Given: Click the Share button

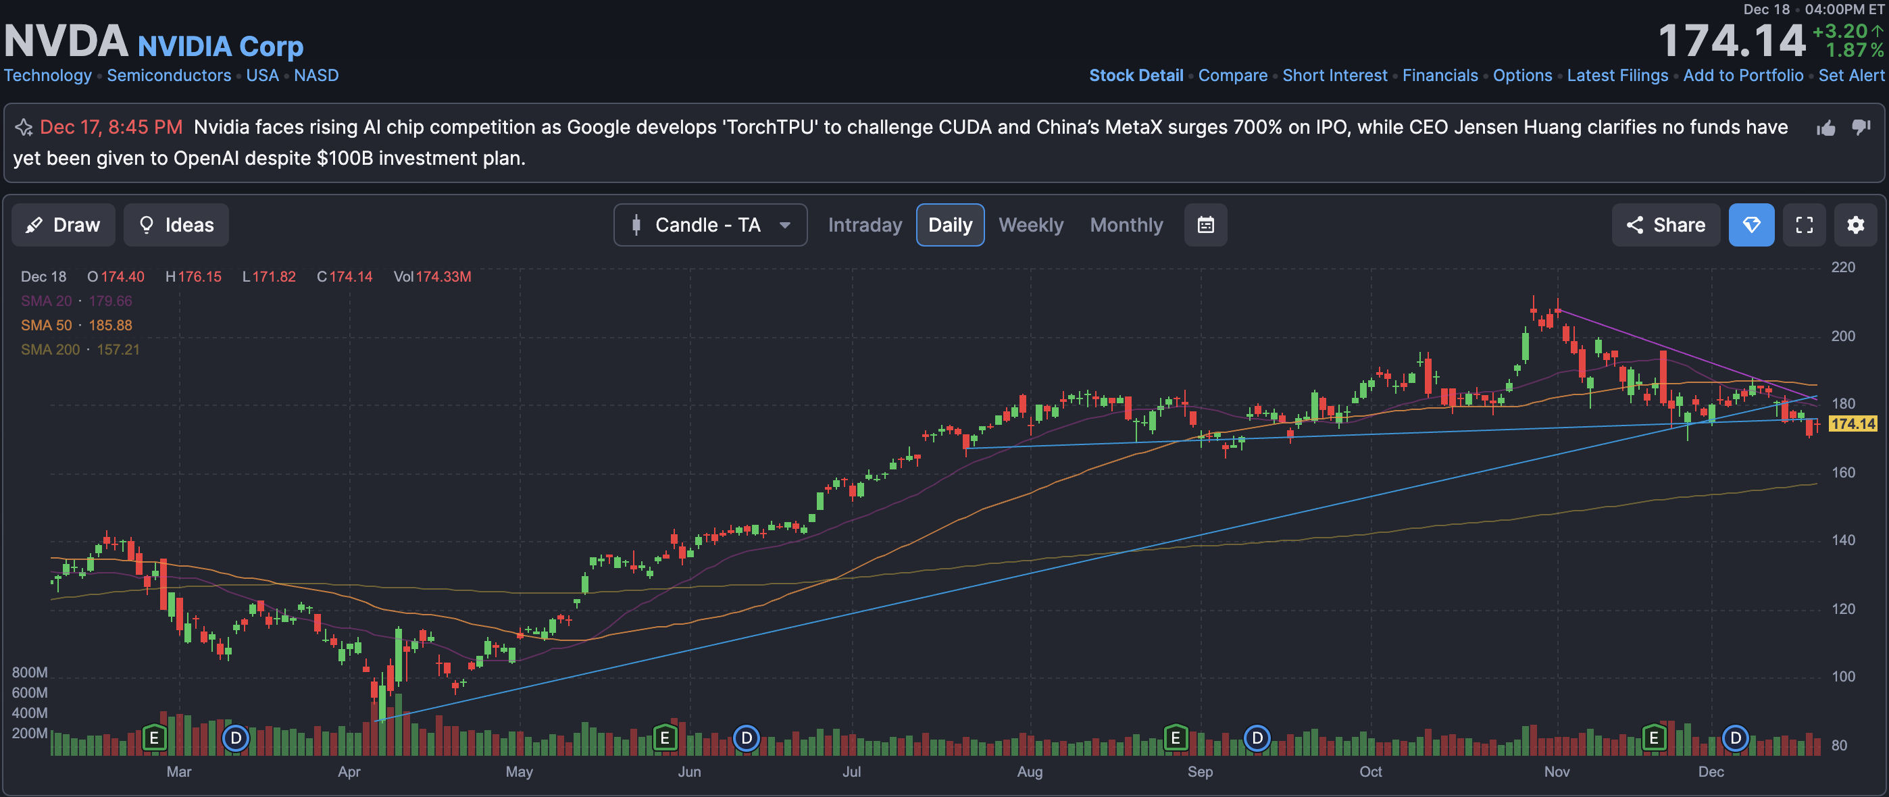Looking at the screenshot, I should (1665, 225).
